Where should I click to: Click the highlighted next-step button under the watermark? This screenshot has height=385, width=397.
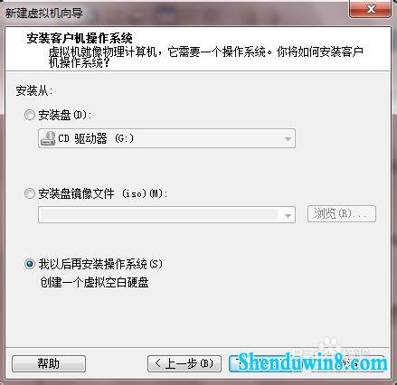pos(265,363)
